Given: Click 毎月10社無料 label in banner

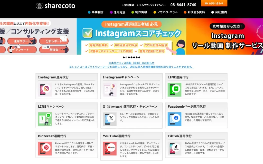Looking at the screenshot, I should [x=98, y=45].
